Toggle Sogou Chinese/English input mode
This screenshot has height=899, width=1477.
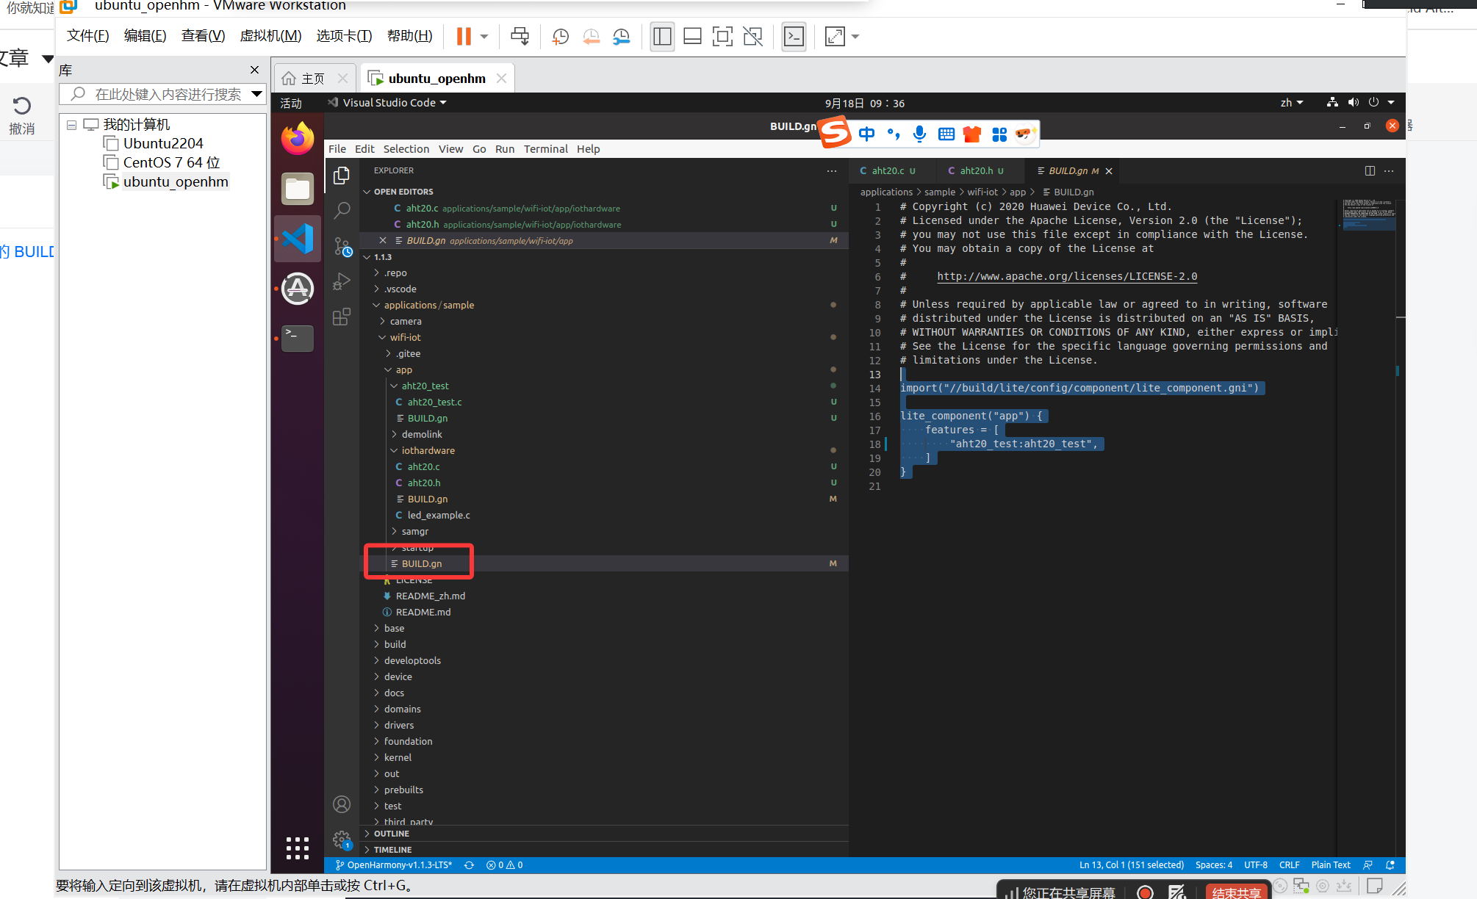tap(867, 134)
